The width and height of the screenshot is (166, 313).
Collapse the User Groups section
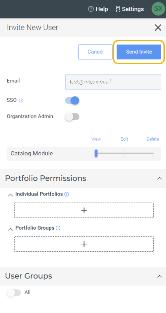[159, 276]
